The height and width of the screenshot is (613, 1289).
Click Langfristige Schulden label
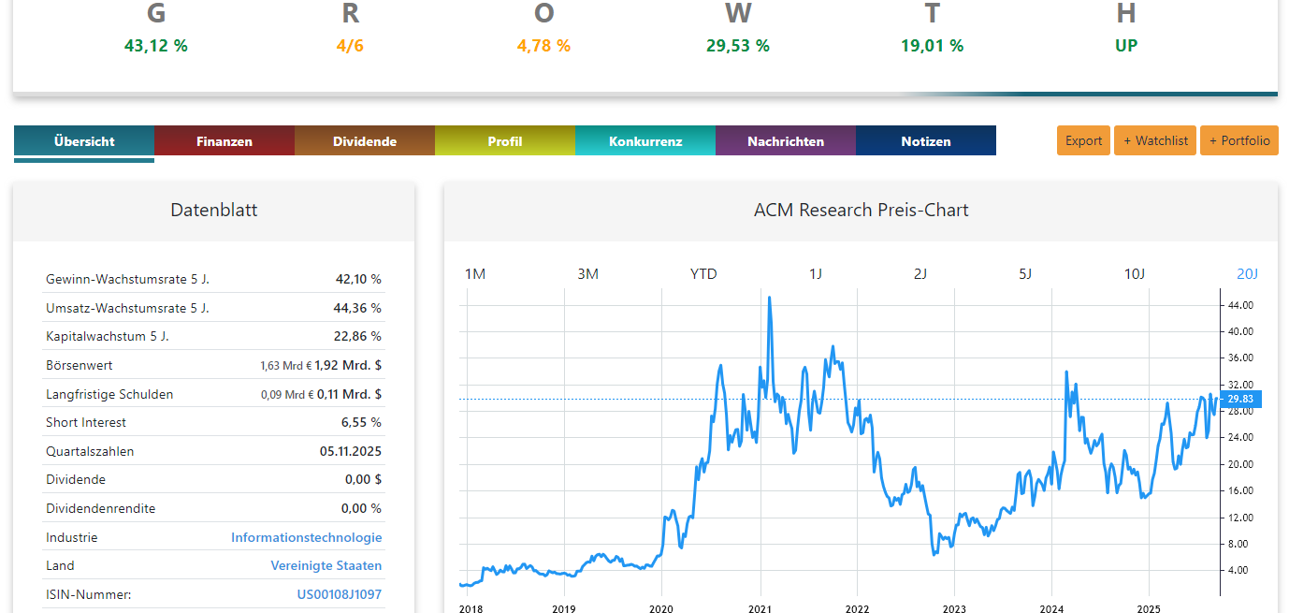point(109,394)
